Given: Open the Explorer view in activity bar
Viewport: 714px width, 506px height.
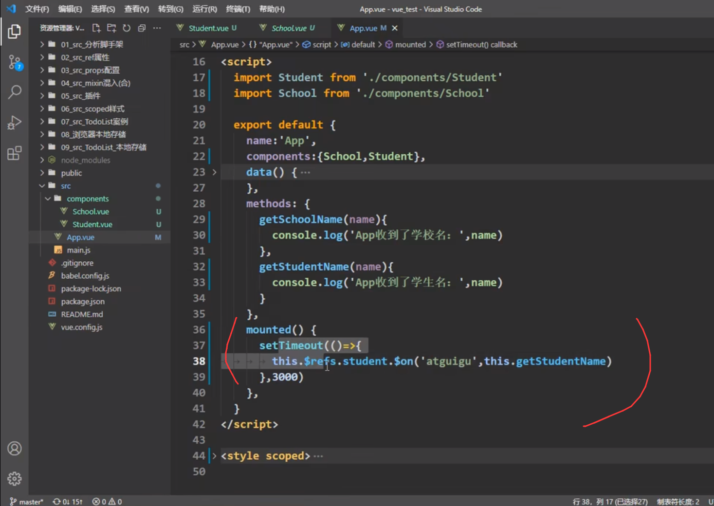Looking at the screenshot, I should tap(15, 32).
